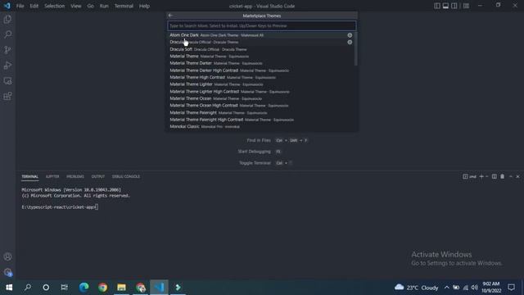Show hidden system tray icons
The height and width of the screenshot is (295, 524).
point(447,288)
